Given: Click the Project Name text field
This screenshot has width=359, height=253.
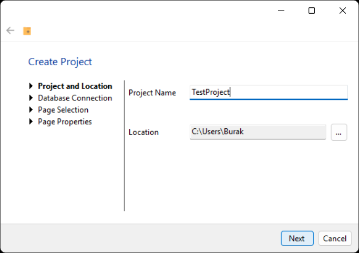Looking at the screenshot, I should click(x=269, y=93).
